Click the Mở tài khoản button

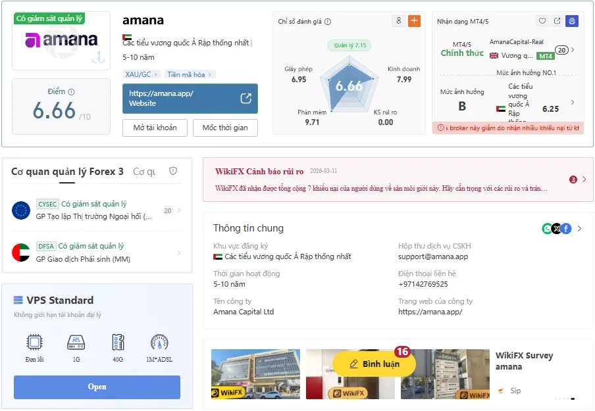tap(155, 128)
